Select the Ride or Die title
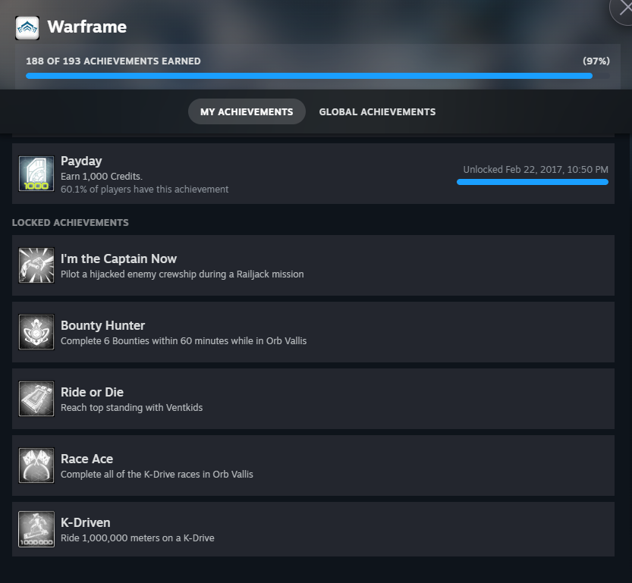 pos(92,392)
